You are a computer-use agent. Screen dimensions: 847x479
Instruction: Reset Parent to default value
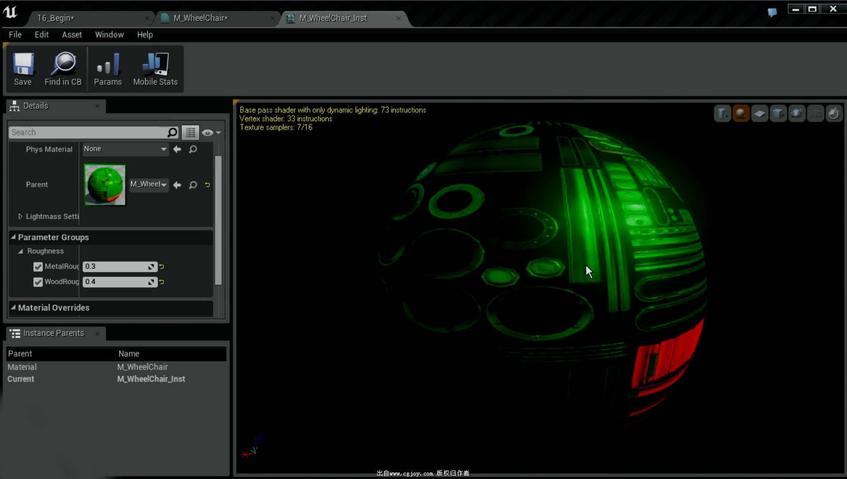pyautogui.click(x=207, y=185)
